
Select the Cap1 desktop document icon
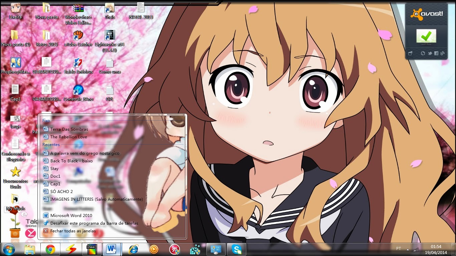15,93
